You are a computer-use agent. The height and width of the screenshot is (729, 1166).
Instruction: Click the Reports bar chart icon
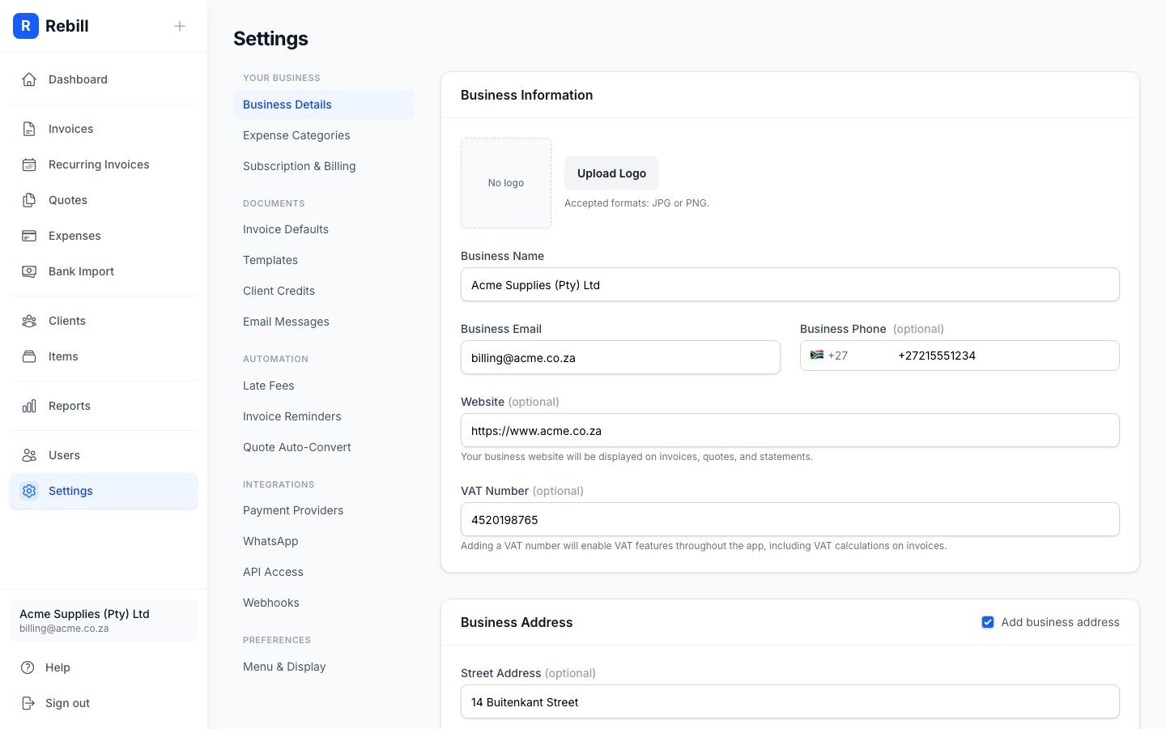pyautogui.click(x=29, y=406)
